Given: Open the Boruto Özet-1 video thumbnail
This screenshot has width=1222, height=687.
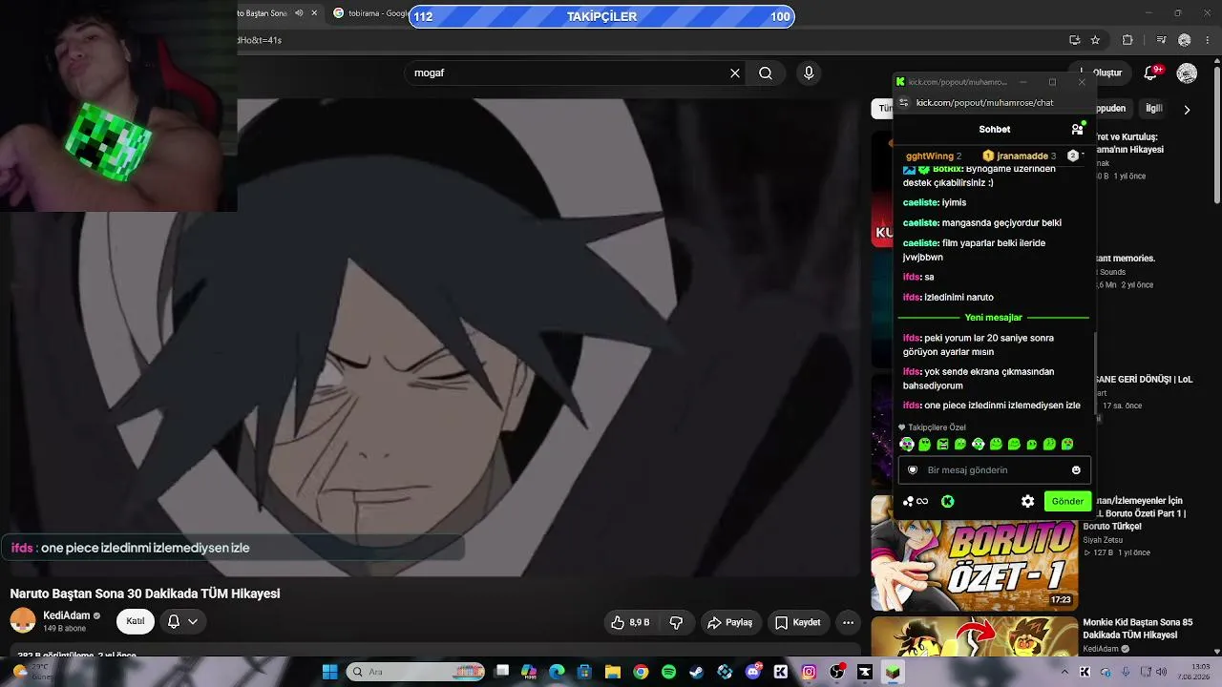Looking at the screenshot, I should [974, 553].
